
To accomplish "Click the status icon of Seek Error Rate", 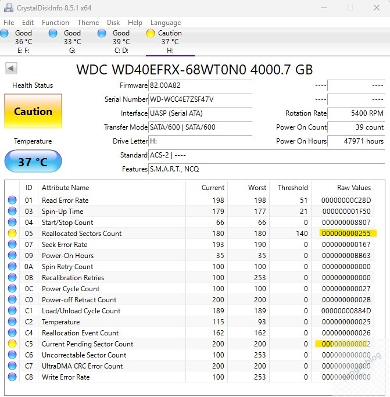I will click(12, 244).
